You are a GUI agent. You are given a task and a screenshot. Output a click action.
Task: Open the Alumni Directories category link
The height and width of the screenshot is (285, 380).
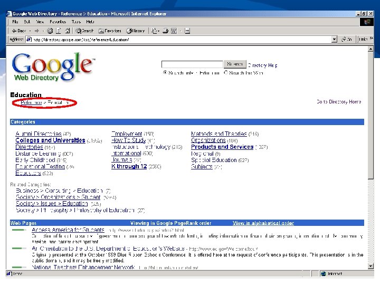click(39, 134)
